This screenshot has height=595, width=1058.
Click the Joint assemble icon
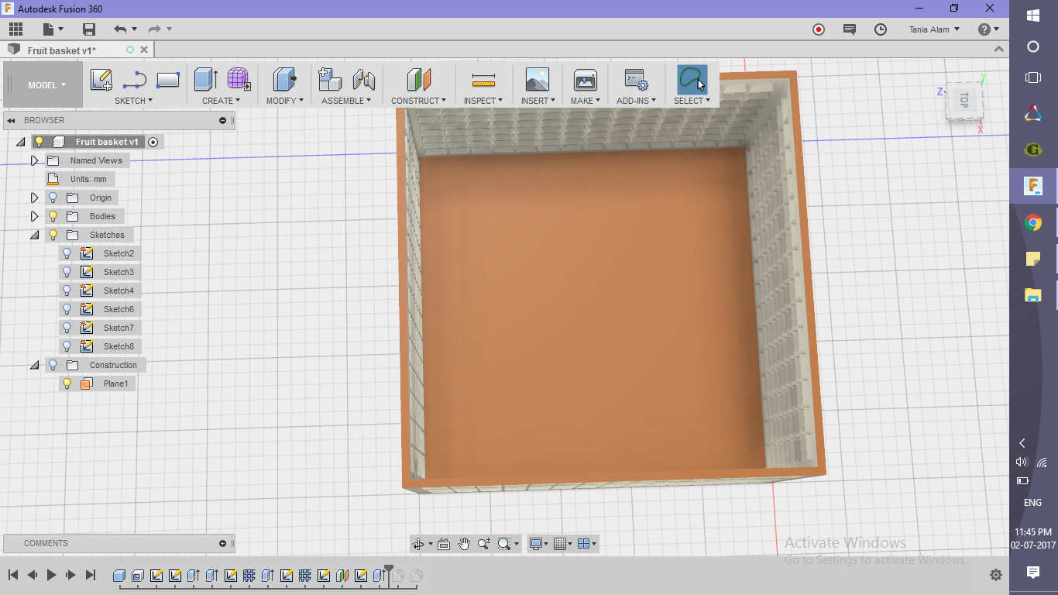(363, 79)
